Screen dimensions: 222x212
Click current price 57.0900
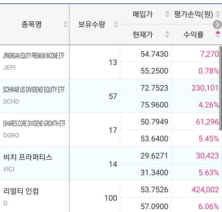coord(154,206)
